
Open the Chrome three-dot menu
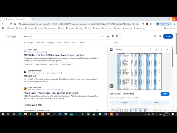(175, 24)
